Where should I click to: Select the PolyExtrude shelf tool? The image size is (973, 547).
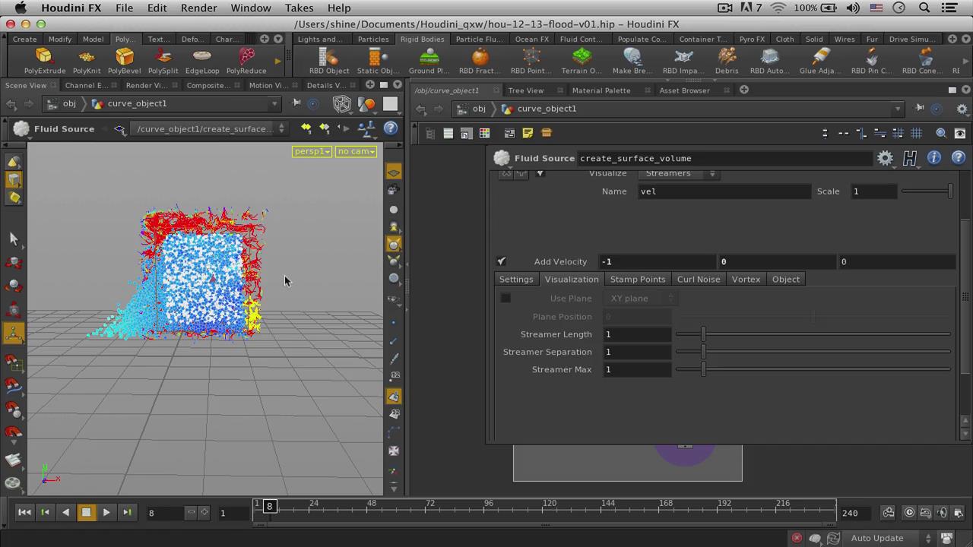[44, 61]
